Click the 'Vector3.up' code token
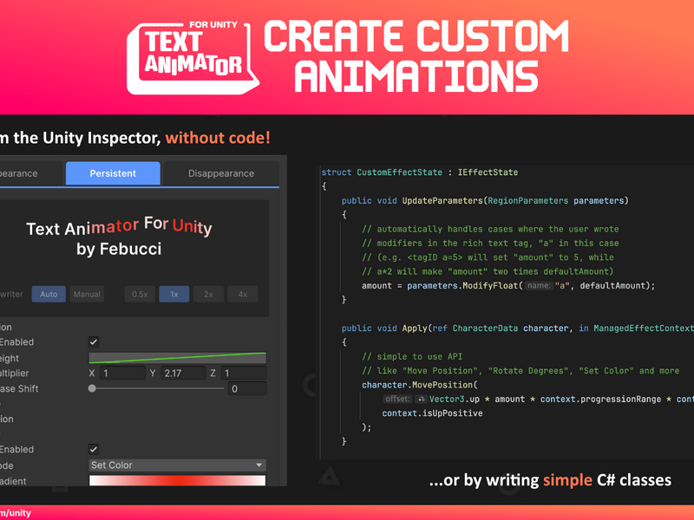The height and width of the screenshot is (520, 694). [455, 399]
